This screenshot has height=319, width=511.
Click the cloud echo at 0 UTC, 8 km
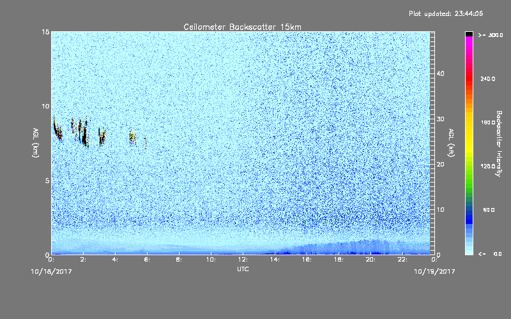point(57,130)
